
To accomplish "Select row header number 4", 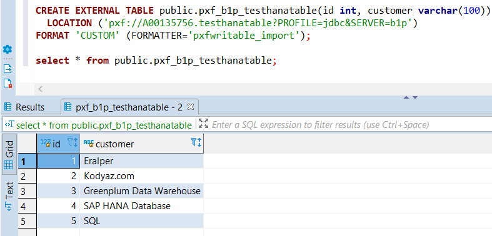I will click(x=28, y=206).
